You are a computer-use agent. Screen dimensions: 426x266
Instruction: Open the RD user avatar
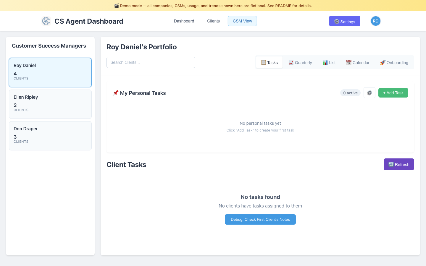pyautogui.click(x=376, y=21)
